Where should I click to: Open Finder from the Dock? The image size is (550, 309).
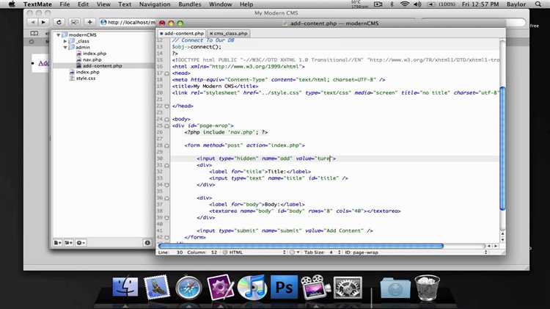[125, 287]
